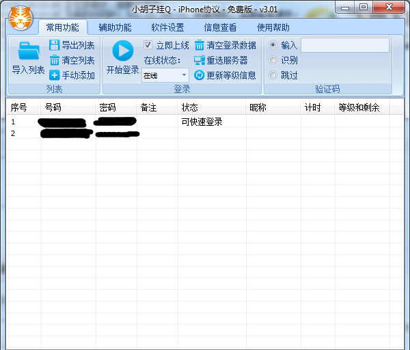Image resolution: width=410 pixels, height=350 pixels.
Task: Open the 使用帮助 tab
Action: (x=273, y=28)
